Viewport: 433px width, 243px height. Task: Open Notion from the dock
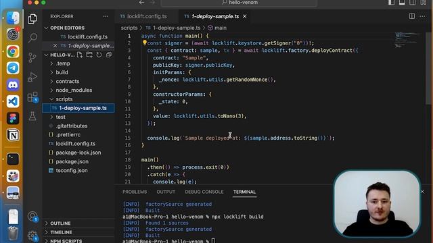pos(13,135)
